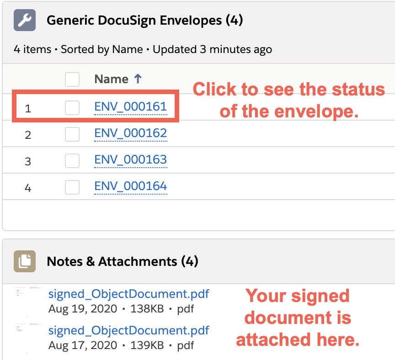Check the box for ENV_000162
Screen dimensions: 395x360
pyautogui.click(x=72, y=134)
